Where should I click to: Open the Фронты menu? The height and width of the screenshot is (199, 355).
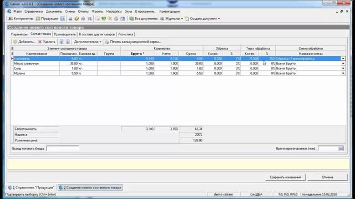[98, 11]
